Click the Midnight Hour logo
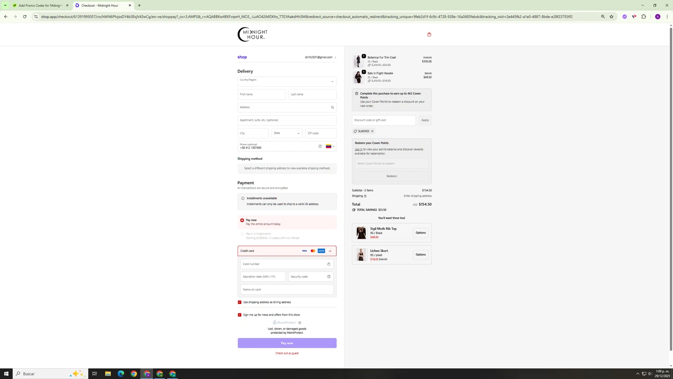The image size is (673, 379). coord(252,34)
